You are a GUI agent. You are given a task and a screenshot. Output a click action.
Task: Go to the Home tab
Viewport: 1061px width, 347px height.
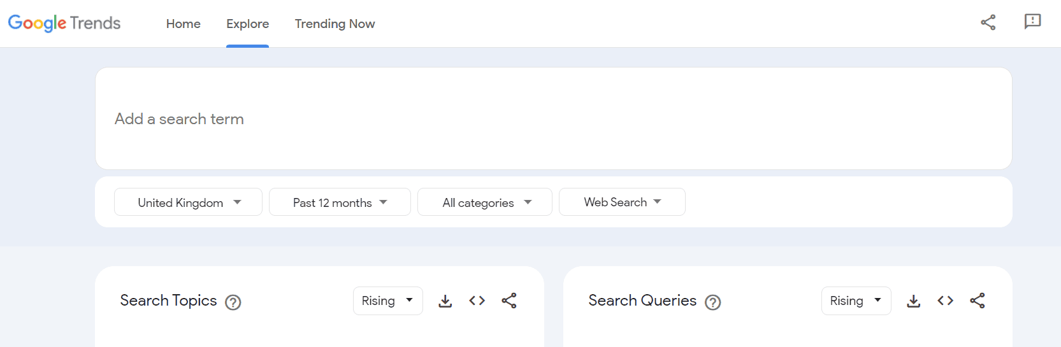point(184,24)
